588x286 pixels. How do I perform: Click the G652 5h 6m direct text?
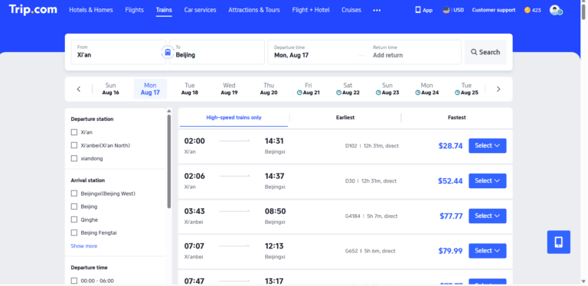(370, 251)
